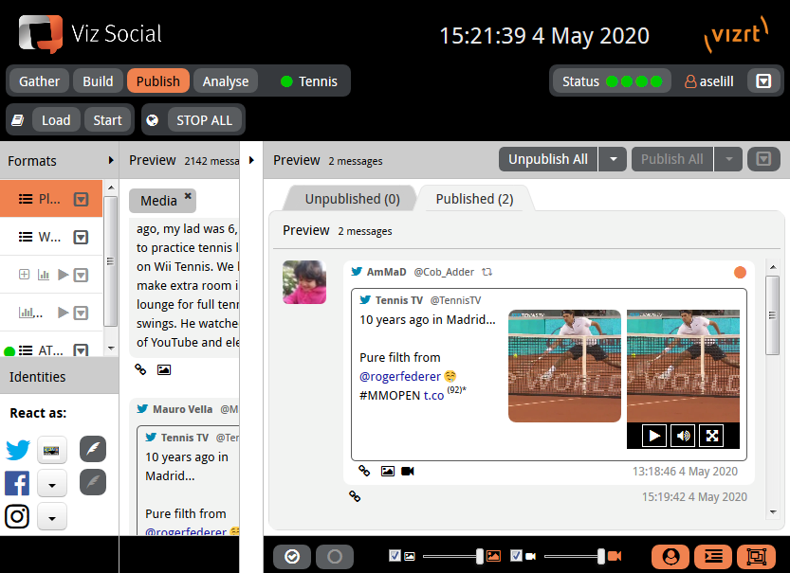790x573 pixels.
Task: Open the dropdown for the Pl... format row
Action: [81, 199]
